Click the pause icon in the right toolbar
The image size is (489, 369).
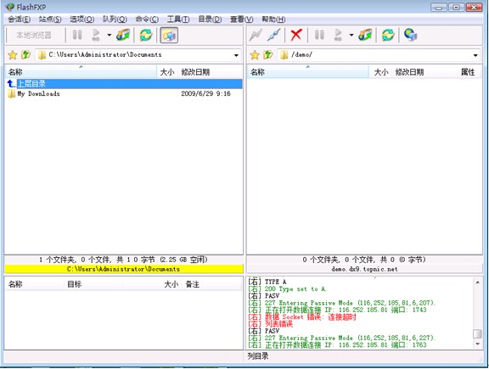tap(319, 35)
